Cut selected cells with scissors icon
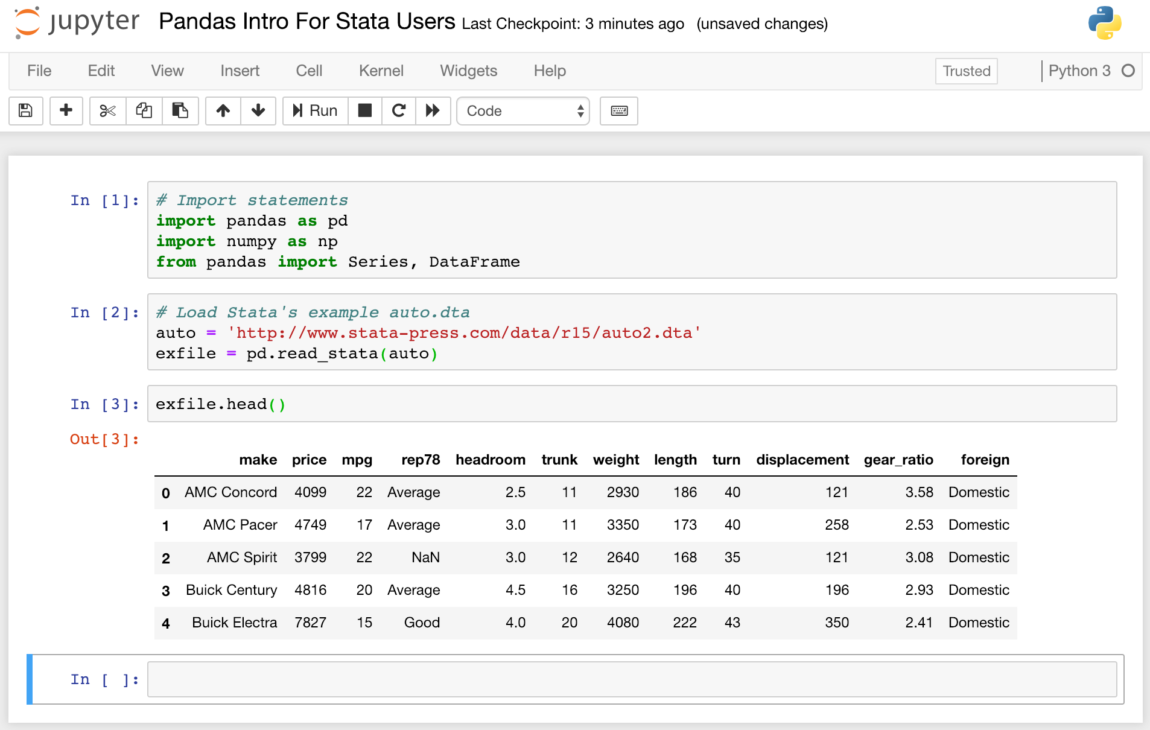Screen dimensions: 1150x730 tap(107, 110)
